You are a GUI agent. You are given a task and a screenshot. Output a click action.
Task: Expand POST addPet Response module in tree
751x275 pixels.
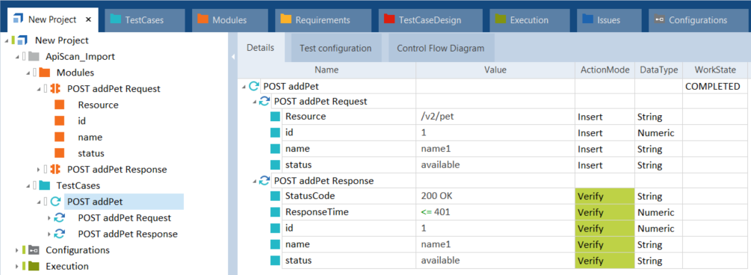(39, 169)
